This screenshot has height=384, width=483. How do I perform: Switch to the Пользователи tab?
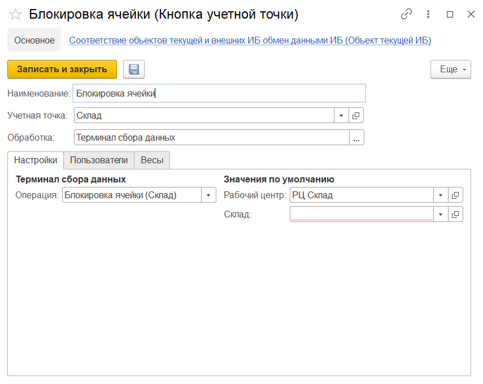(98, 160)
